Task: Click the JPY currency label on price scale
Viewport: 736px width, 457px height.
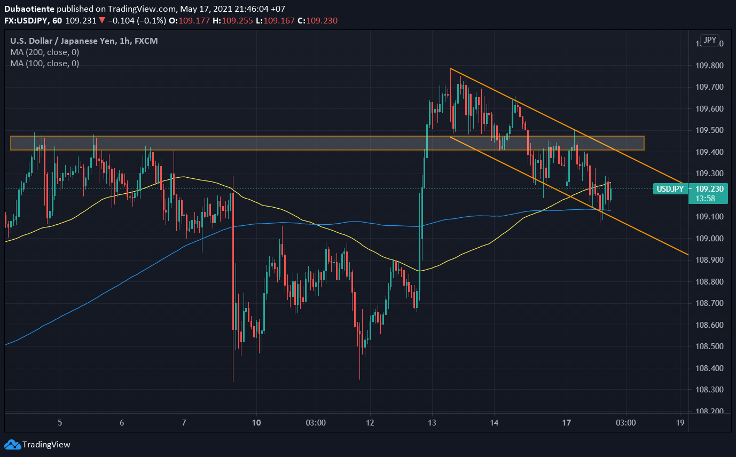Action: pos(710,40)
